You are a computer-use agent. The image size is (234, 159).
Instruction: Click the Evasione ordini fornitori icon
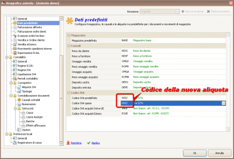pos(15,36)
